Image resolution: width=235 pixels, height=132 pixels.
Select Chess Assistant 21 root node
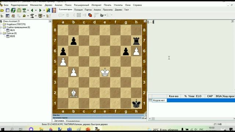click(x=11, y=21)
